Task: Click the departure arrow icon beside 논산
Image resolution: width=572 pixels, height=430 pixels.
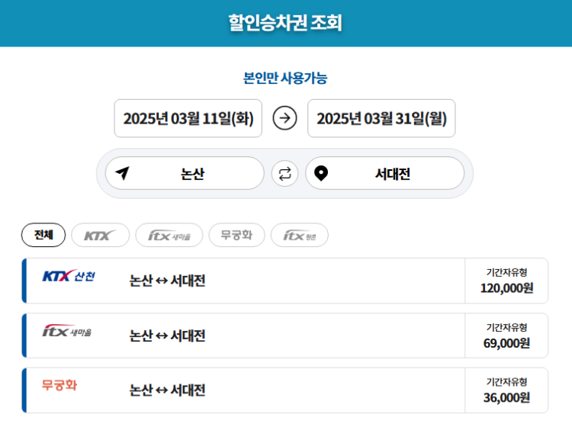Action: (x=123, y=173)
